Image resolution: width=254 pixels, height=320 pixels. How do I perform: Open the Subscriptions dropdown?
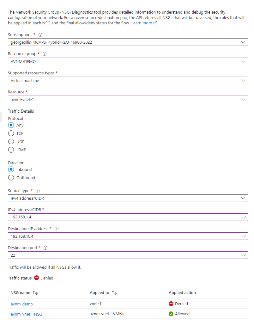pos(128,42)
